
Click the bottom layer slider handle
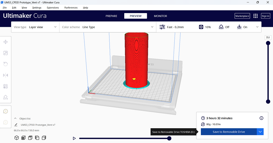point(268,101)
